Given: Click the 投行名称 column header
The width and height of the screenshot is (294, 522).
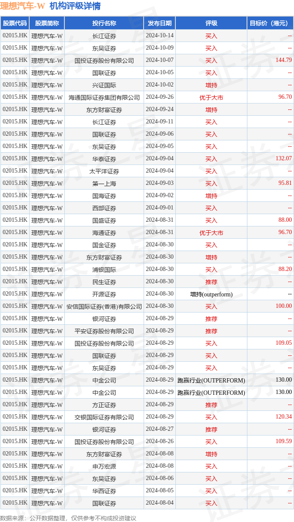Looking at the screenshot, I should pos(104,23).
